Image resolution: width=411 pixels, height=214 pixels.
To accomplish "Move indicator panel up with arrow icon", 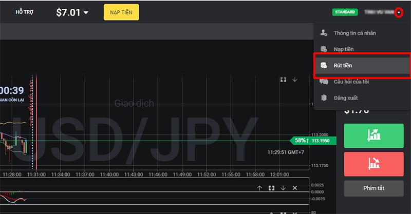I will pos(260,188).
